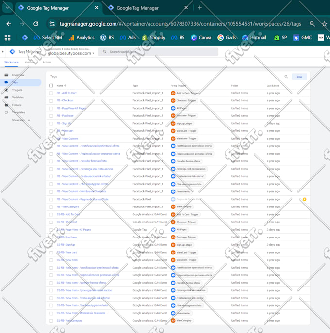Bookmark this page with the star icon
Image resolution: width=330 pixels, height=333 pixels.
click(x=325, y=24)
